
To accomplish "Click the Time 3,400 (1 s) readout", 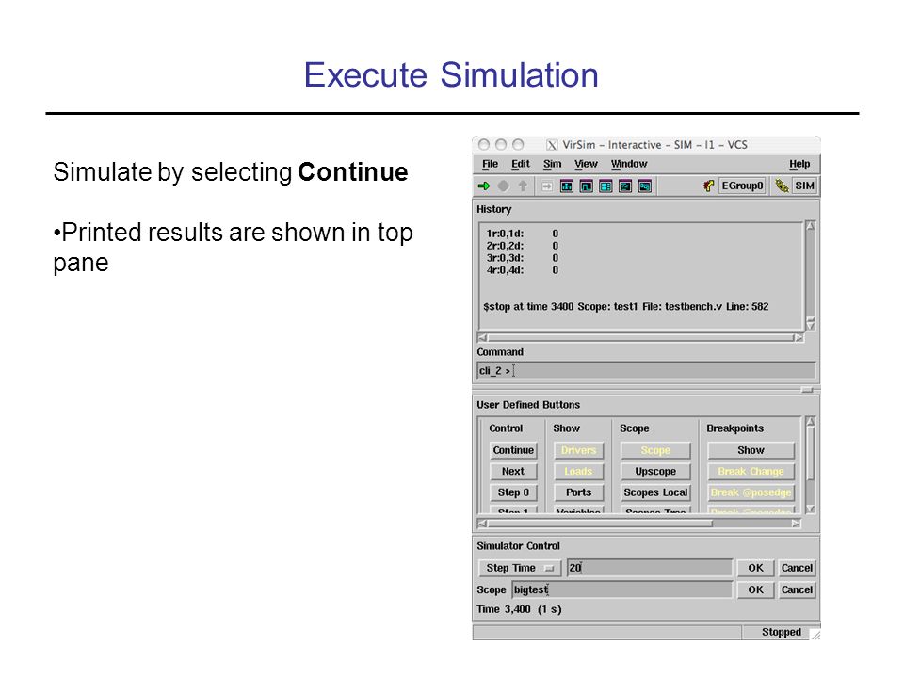I will pyautogui.click(x=519, y=609).
